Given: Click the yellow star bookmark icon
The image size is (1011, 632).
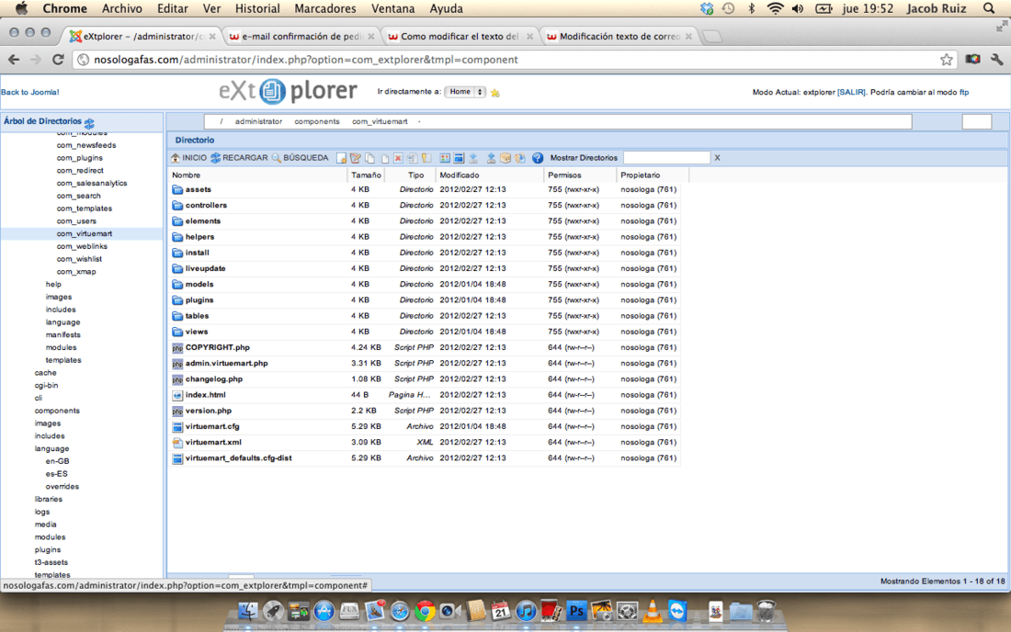Looking at the screenshot, I should 495,93.
